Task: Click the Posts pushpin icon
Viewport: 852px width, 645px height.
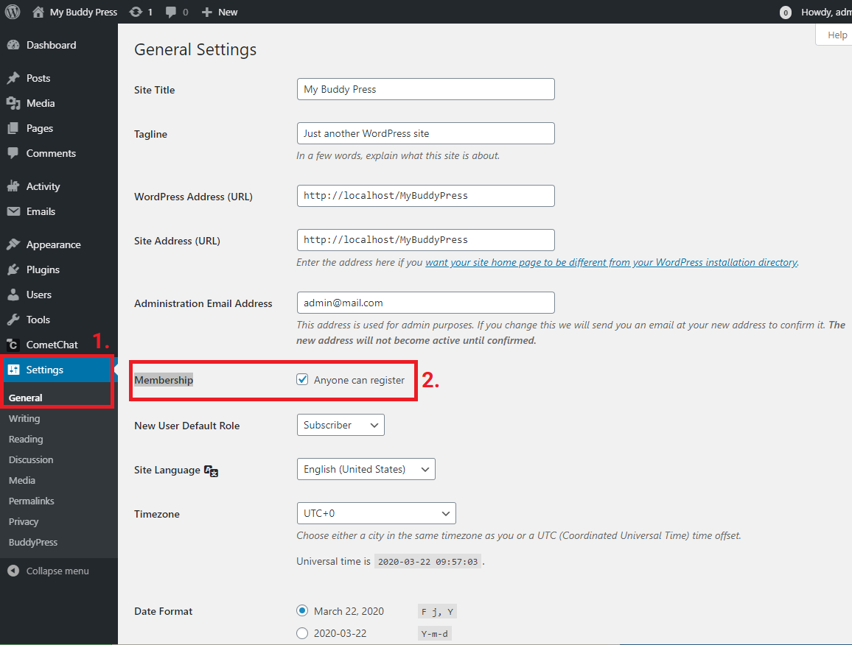Action: [x=13, y=78]
